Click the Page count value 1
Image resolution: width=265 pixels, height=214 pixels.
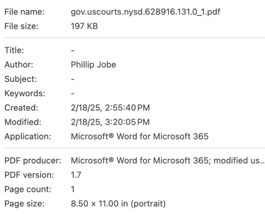(x=73, y=189)
